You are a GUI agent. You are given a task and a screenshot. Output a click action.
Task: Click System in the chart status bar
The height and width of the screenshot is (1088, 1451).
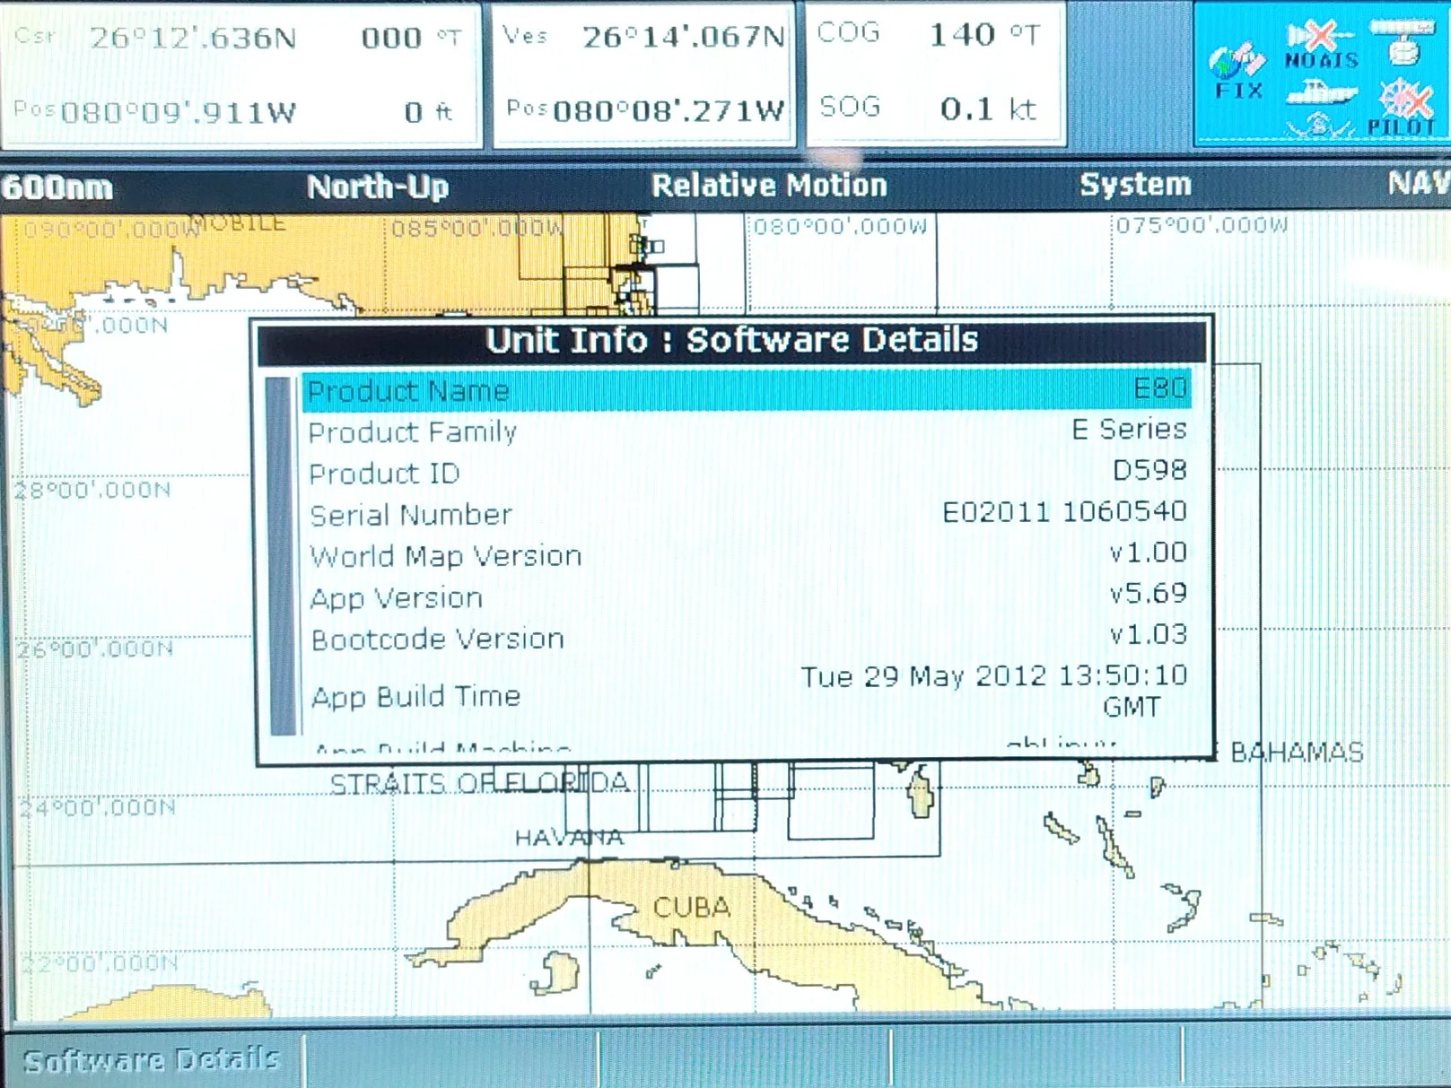pos(1135,184)
